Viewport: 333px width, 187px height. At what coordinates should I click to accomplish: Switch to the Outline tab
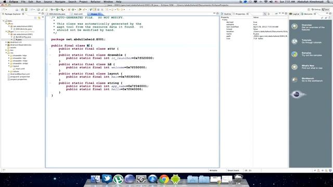[x=226, y=14]
